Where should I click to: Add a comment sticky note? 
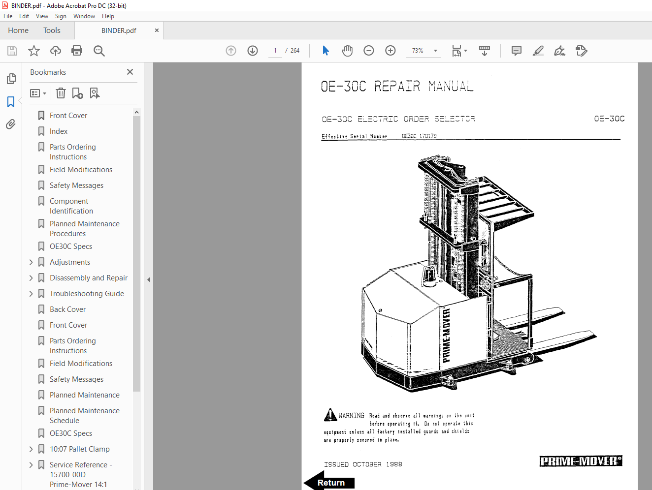(517, 51)
